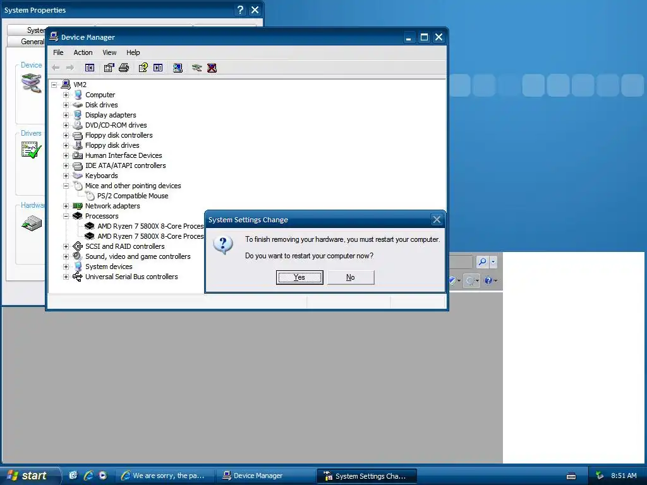Click the question mark icon in restart dialog
This screenshot has height=485, width=647.
click(x=223, y=245)
